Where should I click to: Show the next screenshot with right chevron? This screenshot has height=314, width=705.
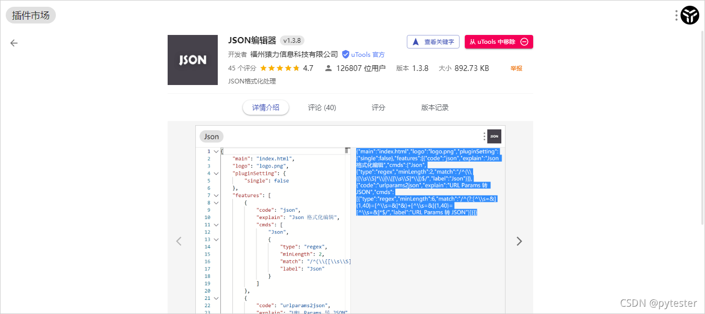coord(519,241)
